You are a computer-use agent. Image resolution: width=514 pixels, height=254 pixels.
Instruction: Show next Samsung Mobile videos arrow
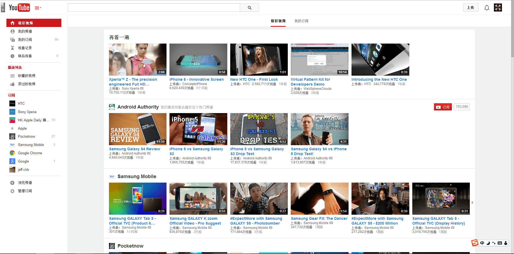[472, 202]
